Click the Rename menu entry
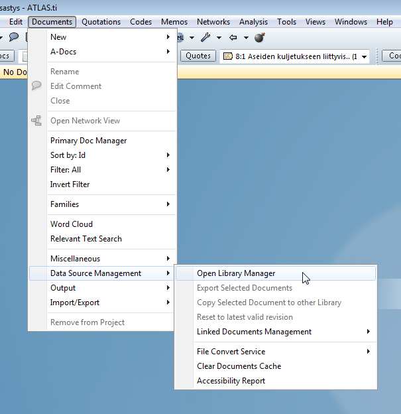The image size is (401, 414). tap(102, 72)
